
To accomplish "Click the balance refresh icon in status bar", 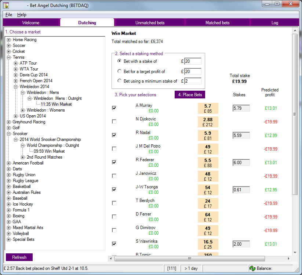I will [252, 268].
